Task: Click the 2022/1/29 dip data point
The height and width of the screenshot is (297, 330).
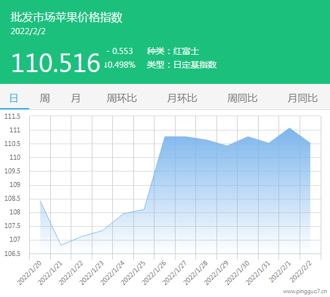Action: tap(227, 145)
